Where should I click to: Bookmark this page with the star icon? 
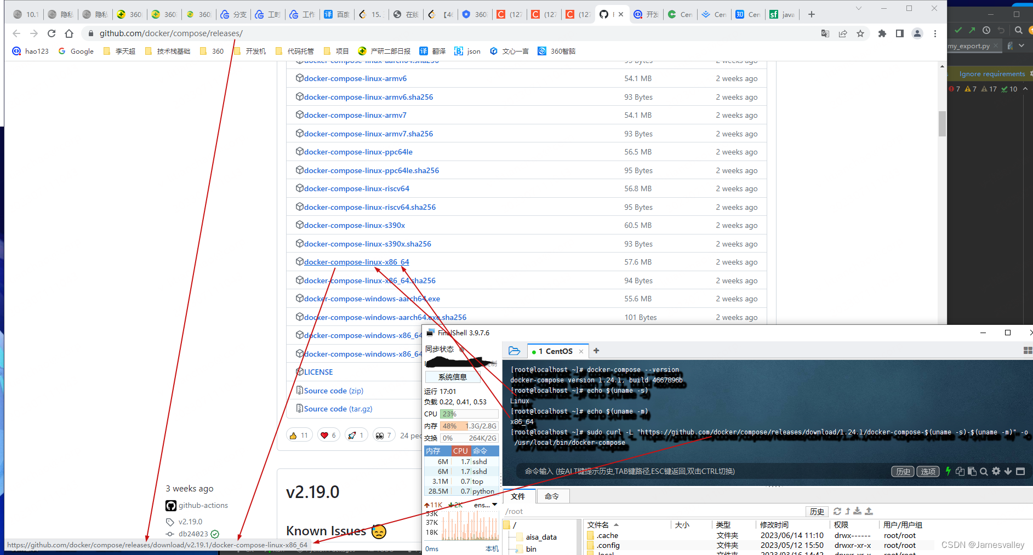[x=860, y=33]
